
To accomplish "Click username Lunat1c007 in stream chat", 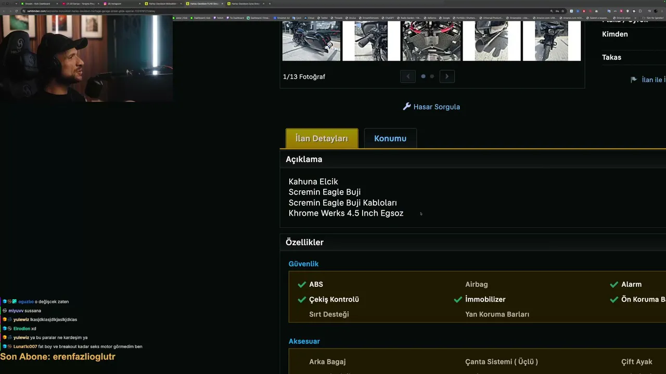I will coord(25,346).
